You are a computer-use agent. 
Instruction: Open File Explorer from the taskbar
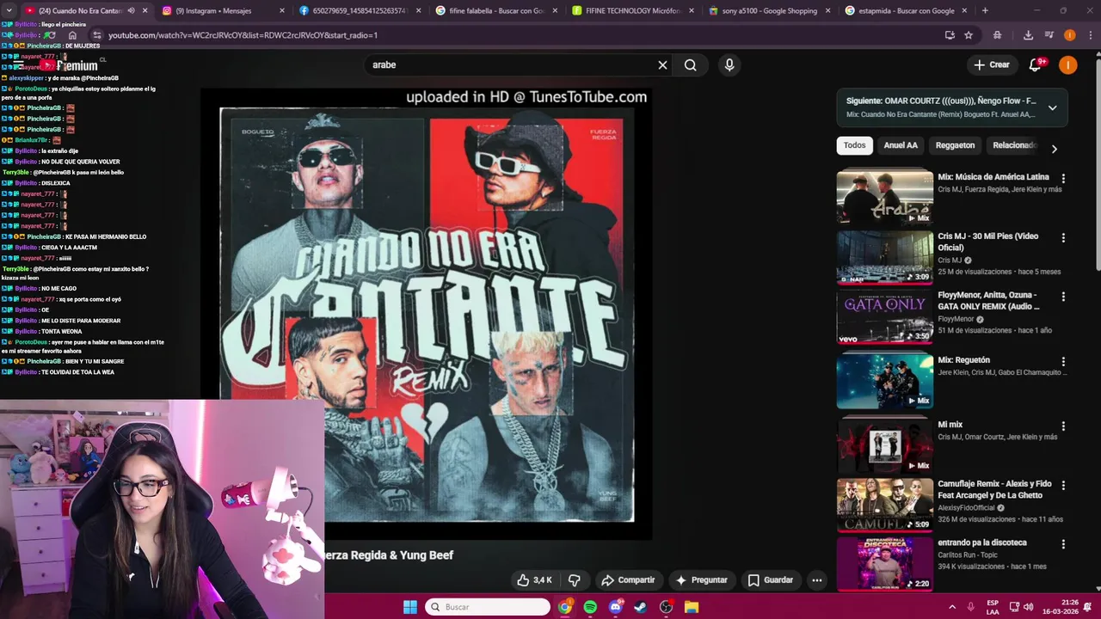[692, 607]
